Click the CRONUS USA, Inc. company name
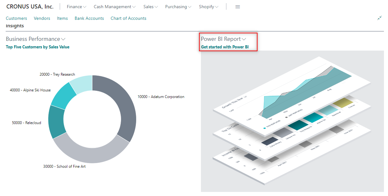The height and width of the screenshot is (196, 388). (30, 6)
